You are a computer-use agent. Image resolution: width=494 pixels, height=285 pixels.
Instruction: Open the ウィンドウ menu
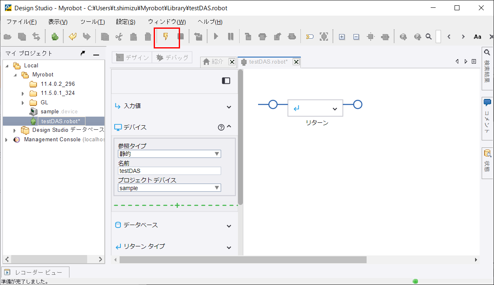167,22
